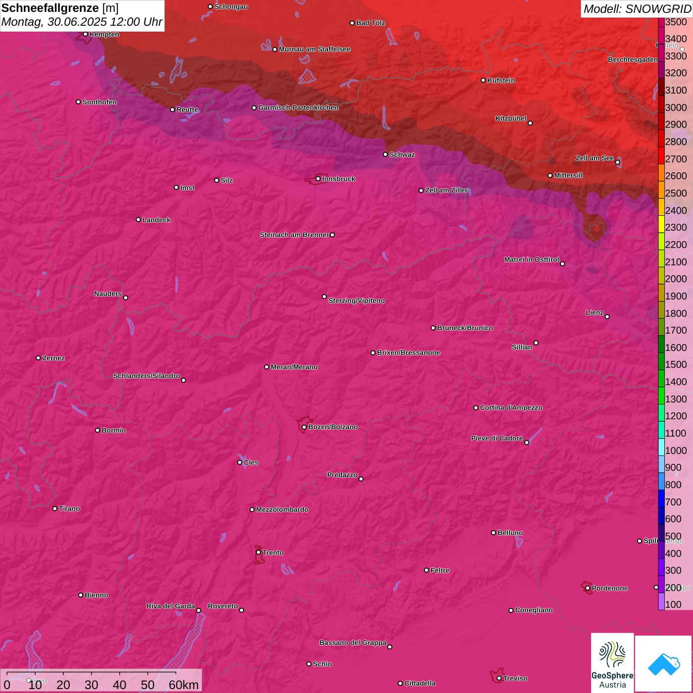The width and height of the screenshot is (693, 693).
Task: Click the 2700 legend color swatch
Action: click(661, 155)
